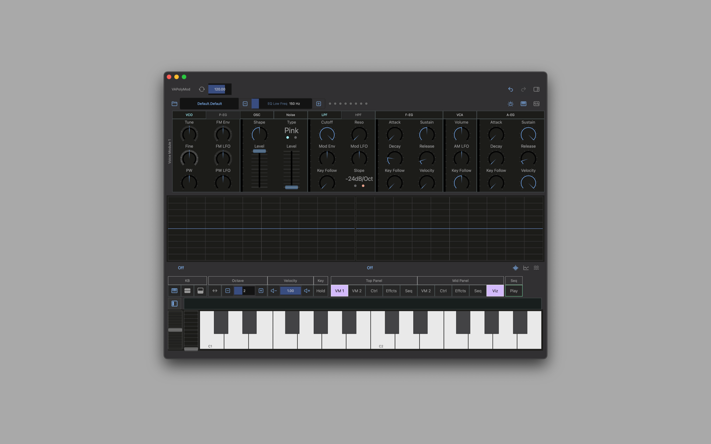This screenshot has width=711, height=444.
Task: Switch to the VCO tab
Action: 189,114
